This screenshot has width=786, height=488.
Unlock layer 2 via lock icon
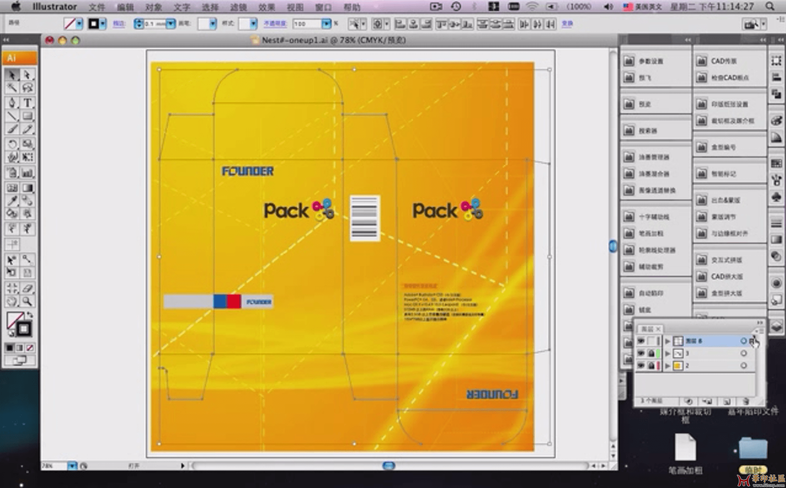pyautogui.click(x=651, y=366)
